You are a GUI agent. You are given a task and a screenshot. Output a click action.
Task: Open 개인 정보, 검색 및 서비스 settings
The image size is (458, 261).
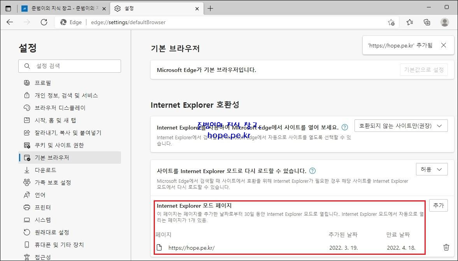coord(70,95)
